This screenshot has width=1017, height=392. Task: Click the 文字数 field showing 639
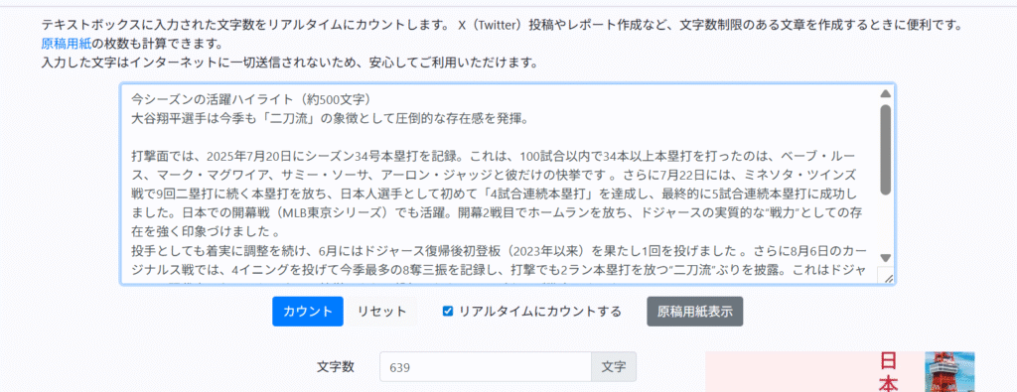click(x=485, y=367)
